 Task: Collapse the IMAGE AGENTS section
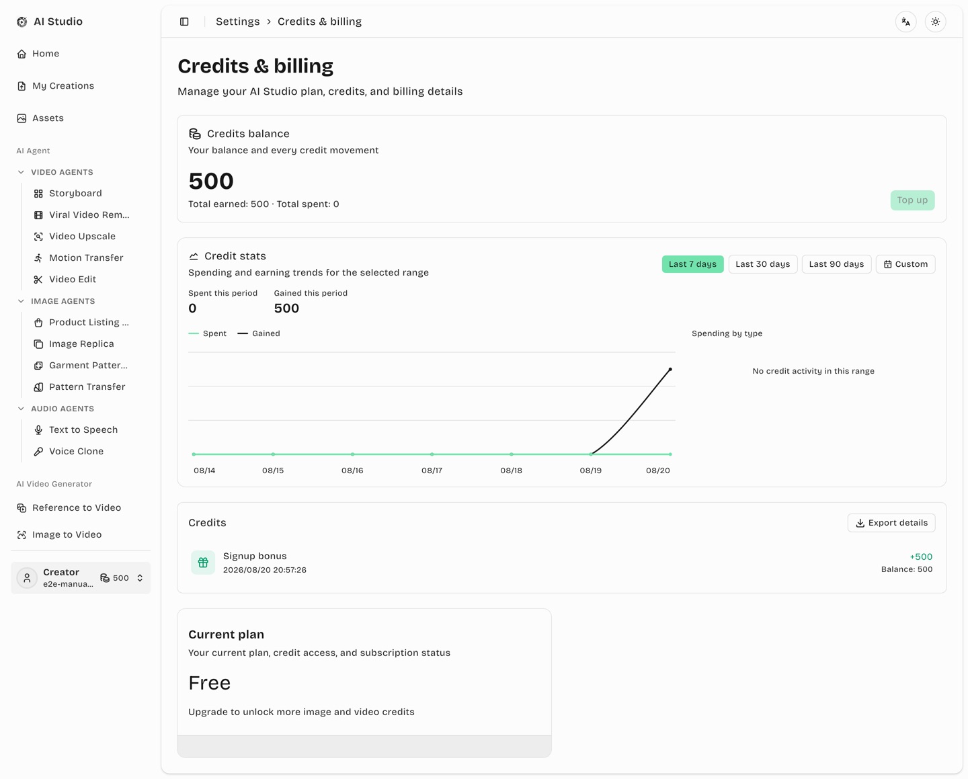coord(21,301)
